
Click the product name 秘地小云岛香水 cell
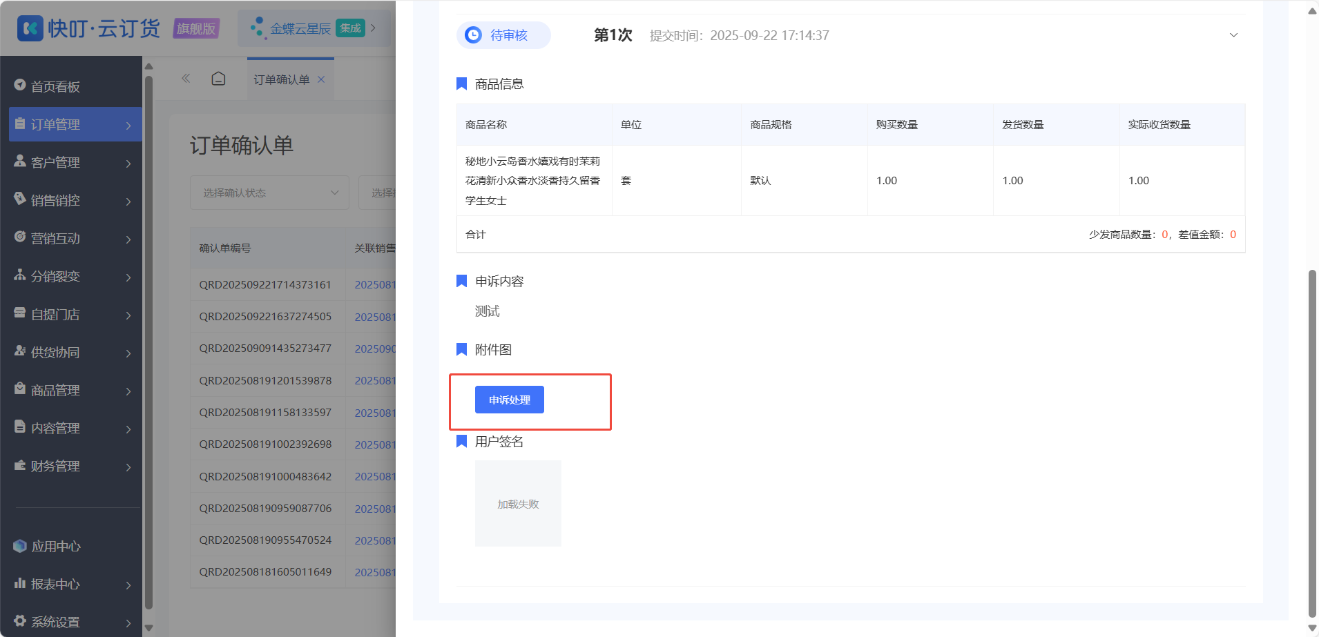533,181
